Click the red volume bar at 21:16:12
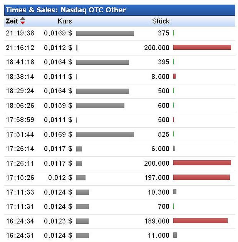Viewport: 238px width, 242px height. click(x=202, y=47)
